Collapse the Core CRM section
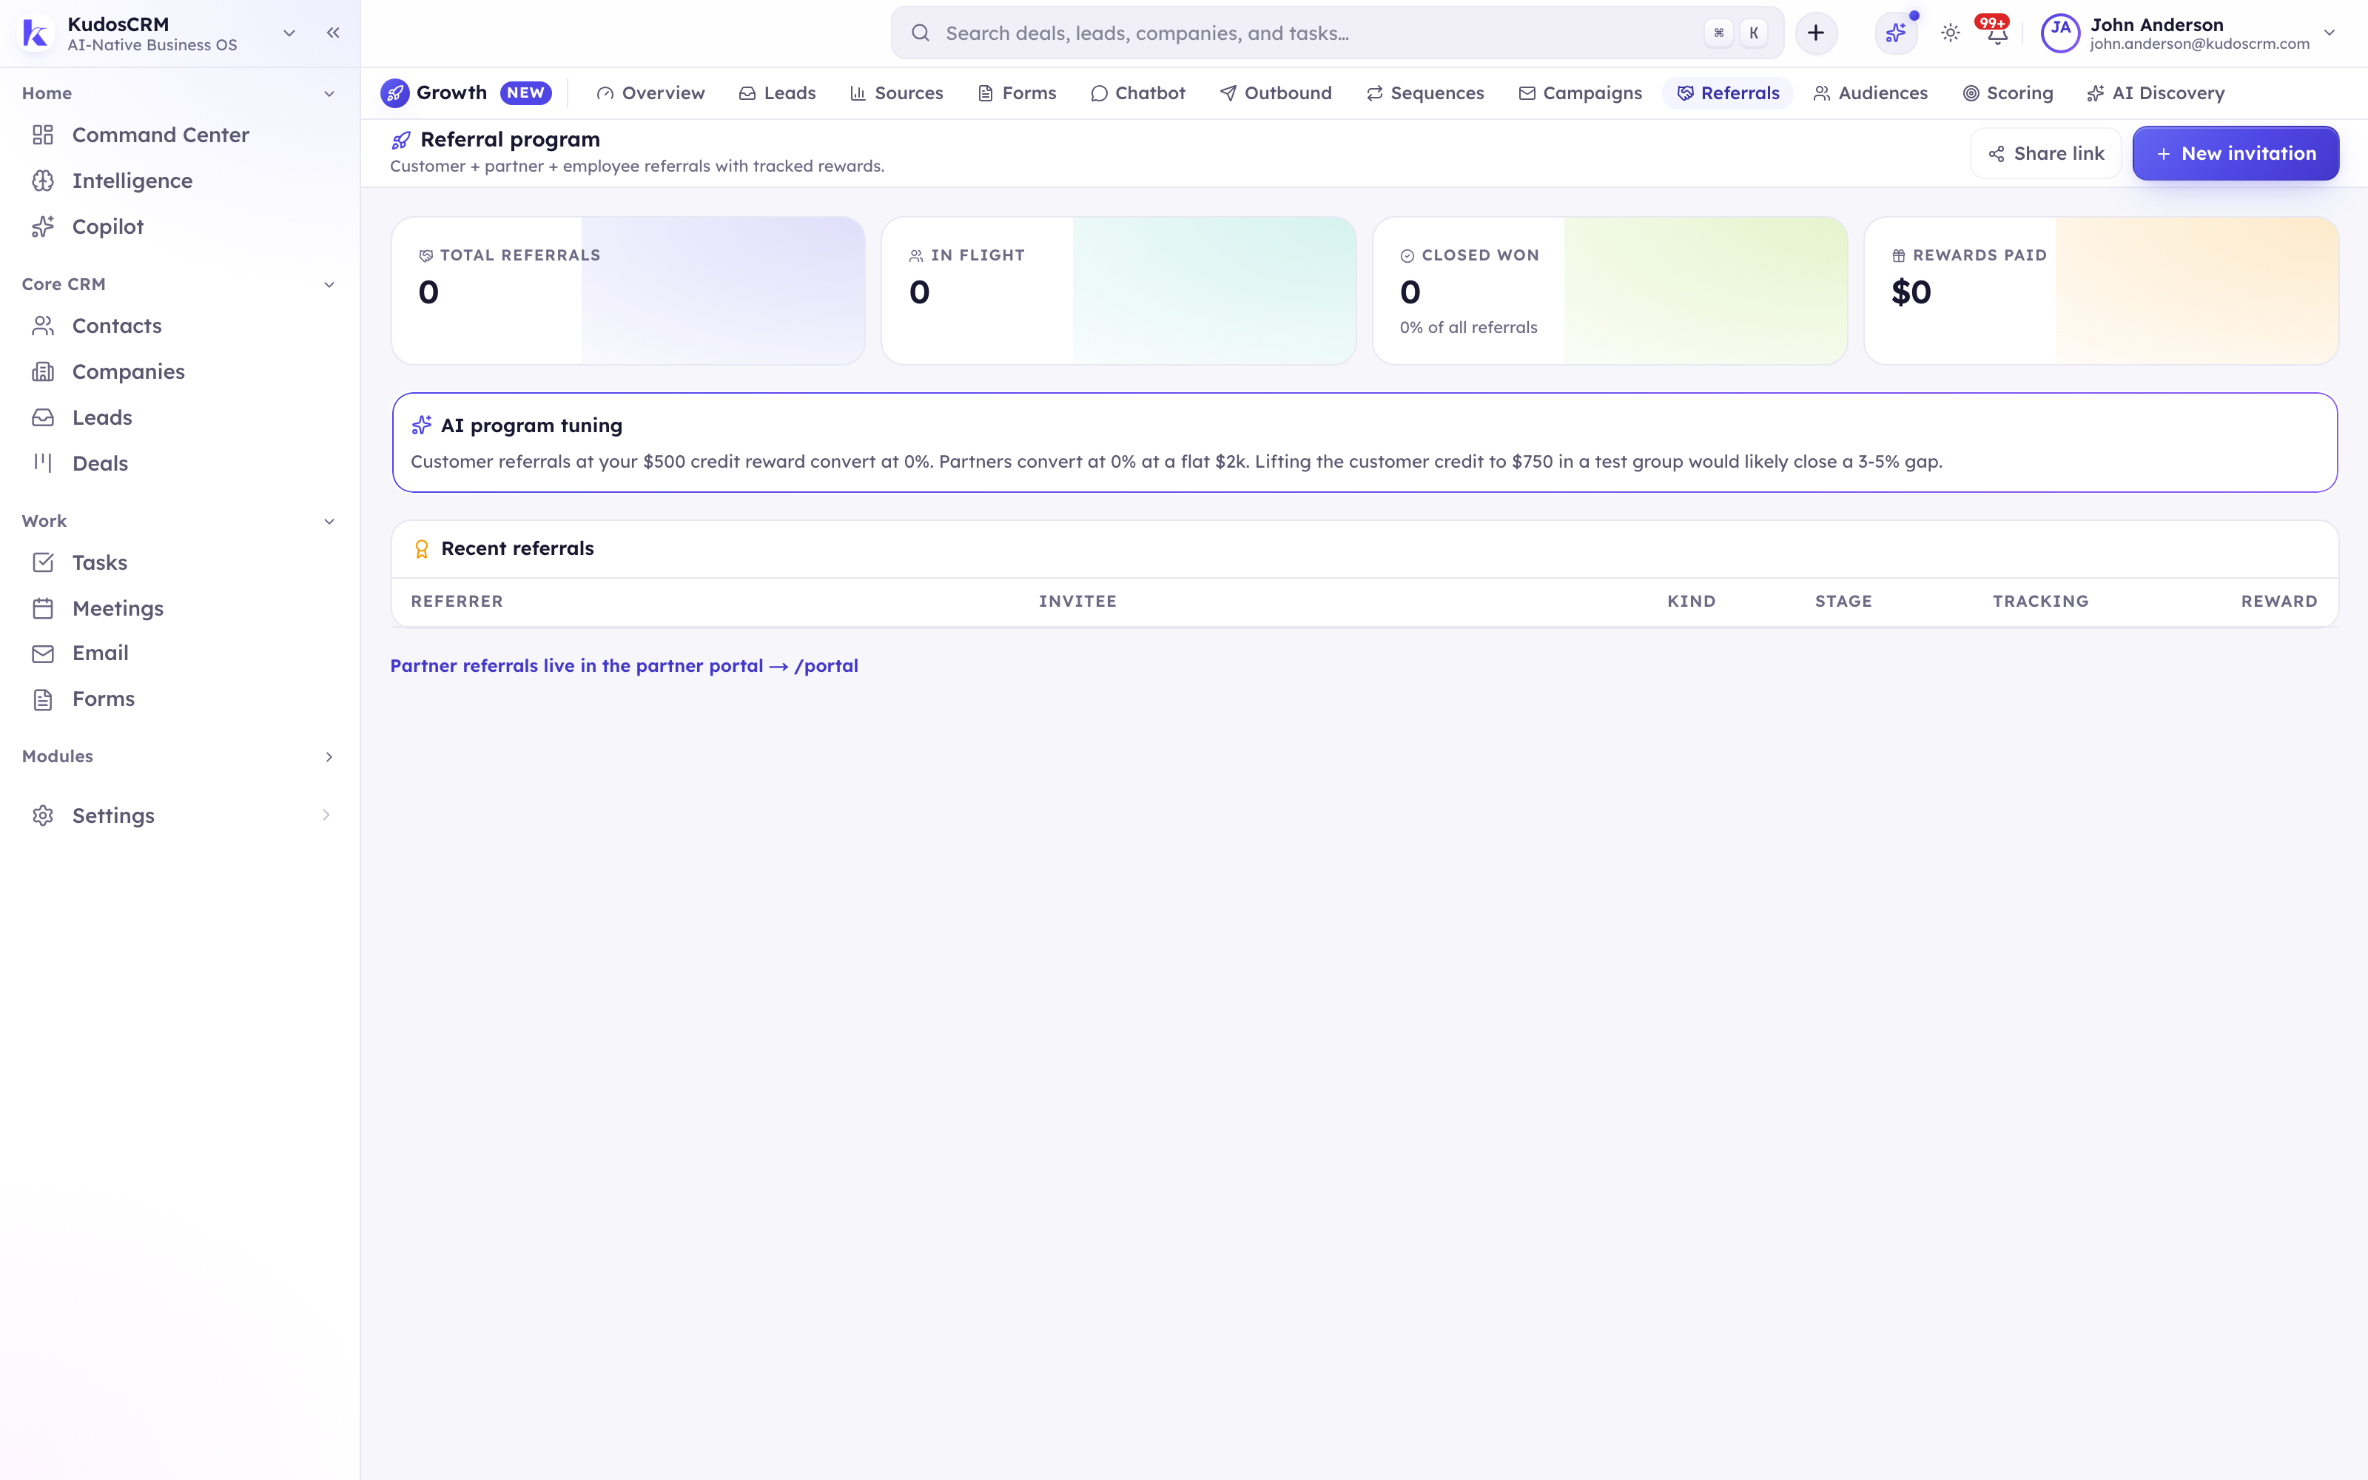Viewport: 2368px width, 1480px height. (329, 285)
